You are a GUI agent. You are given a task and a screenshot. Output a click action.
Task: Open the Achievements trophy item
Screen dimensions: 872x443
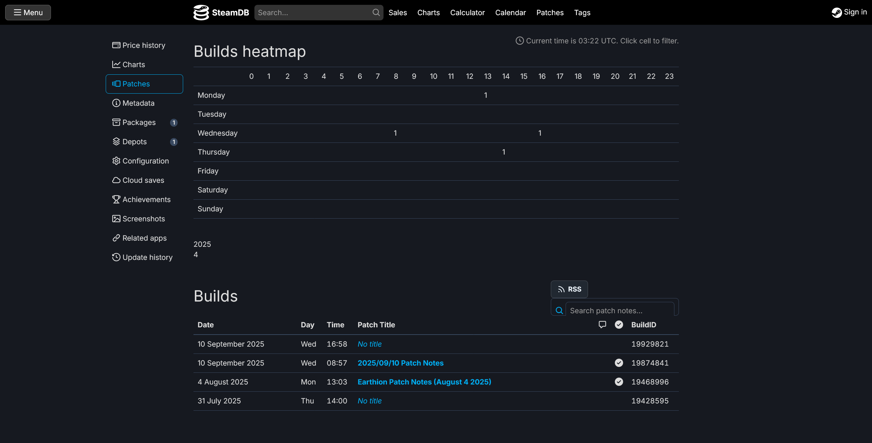[x=146, y=200]
